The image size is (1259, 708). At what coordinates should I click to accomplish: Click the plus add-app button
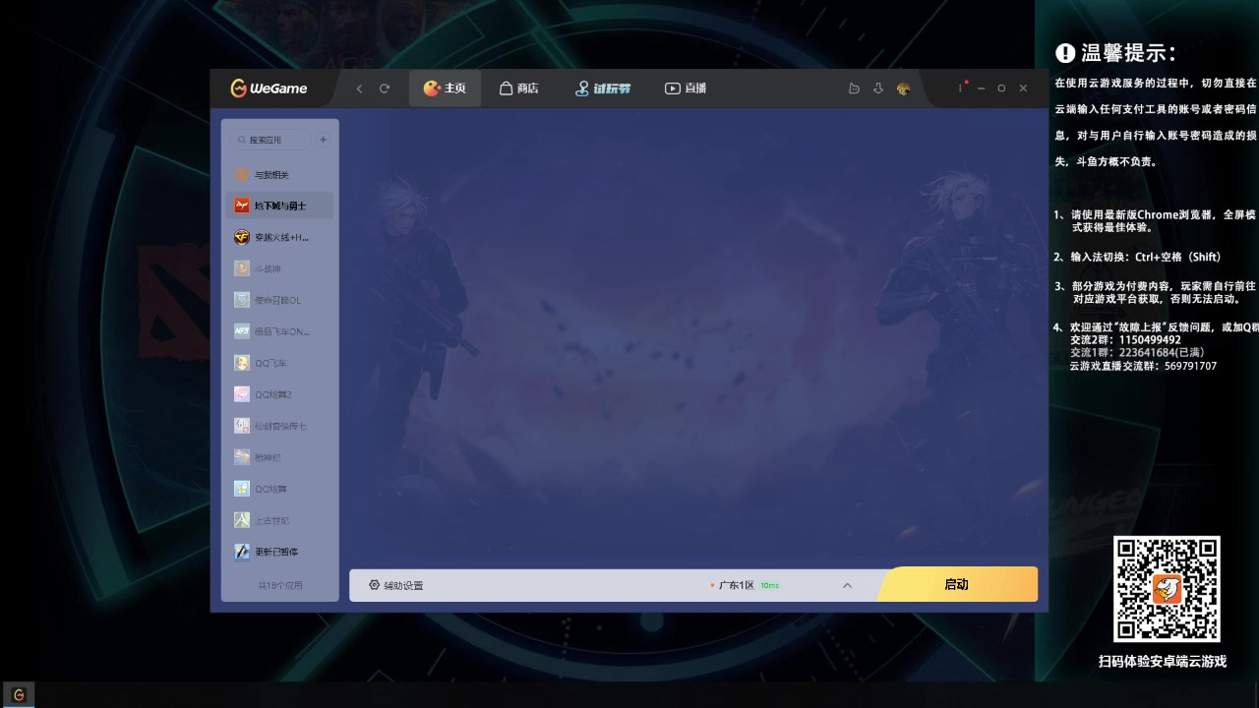click(x=324, y=140)
